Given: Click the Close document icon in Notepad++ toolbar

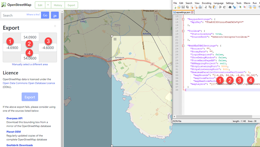Looking at the screenshot, I should (x=192, y=7).
